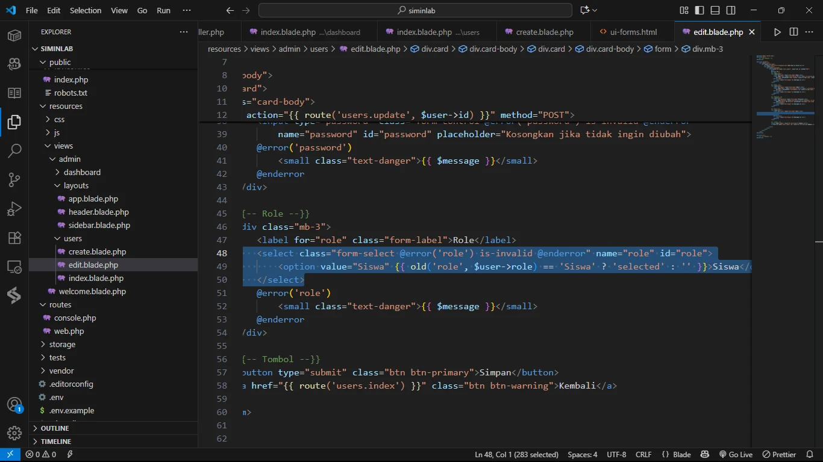The image size is (823, 462).
Task: Click Go Live in the status bar
Action: tap(736, 455)
